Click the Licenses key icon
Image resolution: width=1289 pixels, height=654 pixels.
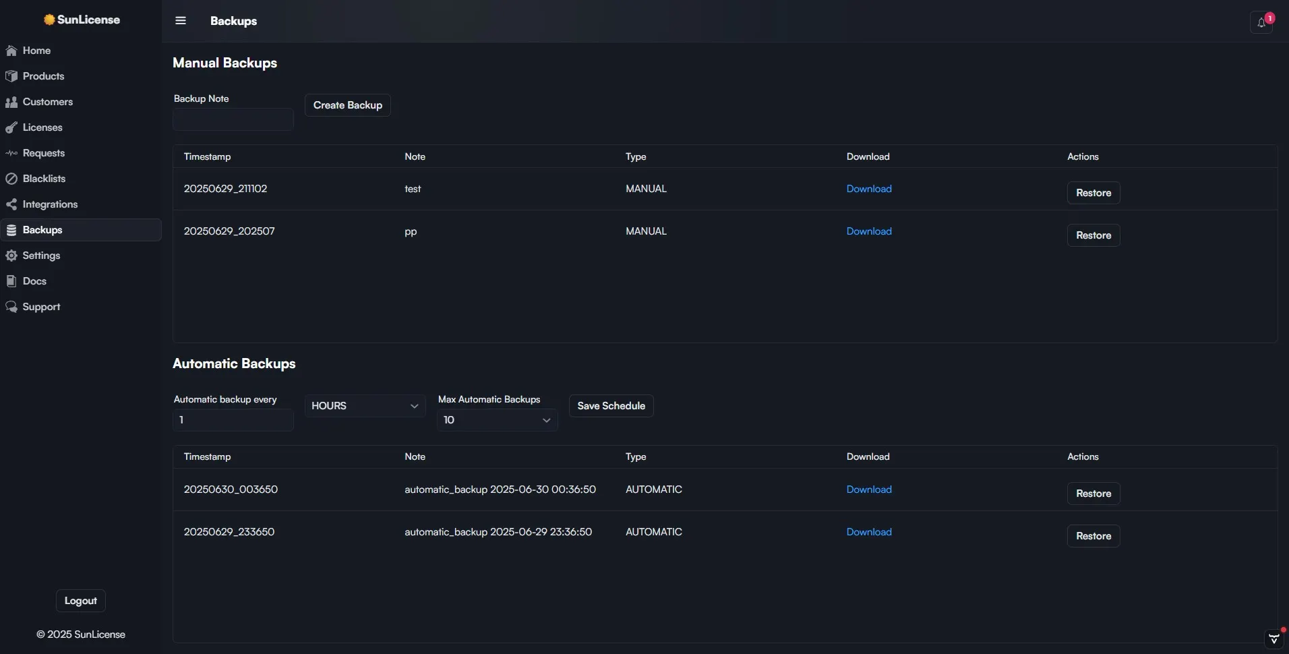point(11,127)
